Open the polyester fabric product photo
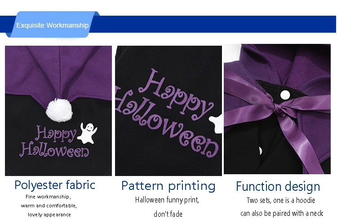This screenshot has width=337, height=219. 58,111
